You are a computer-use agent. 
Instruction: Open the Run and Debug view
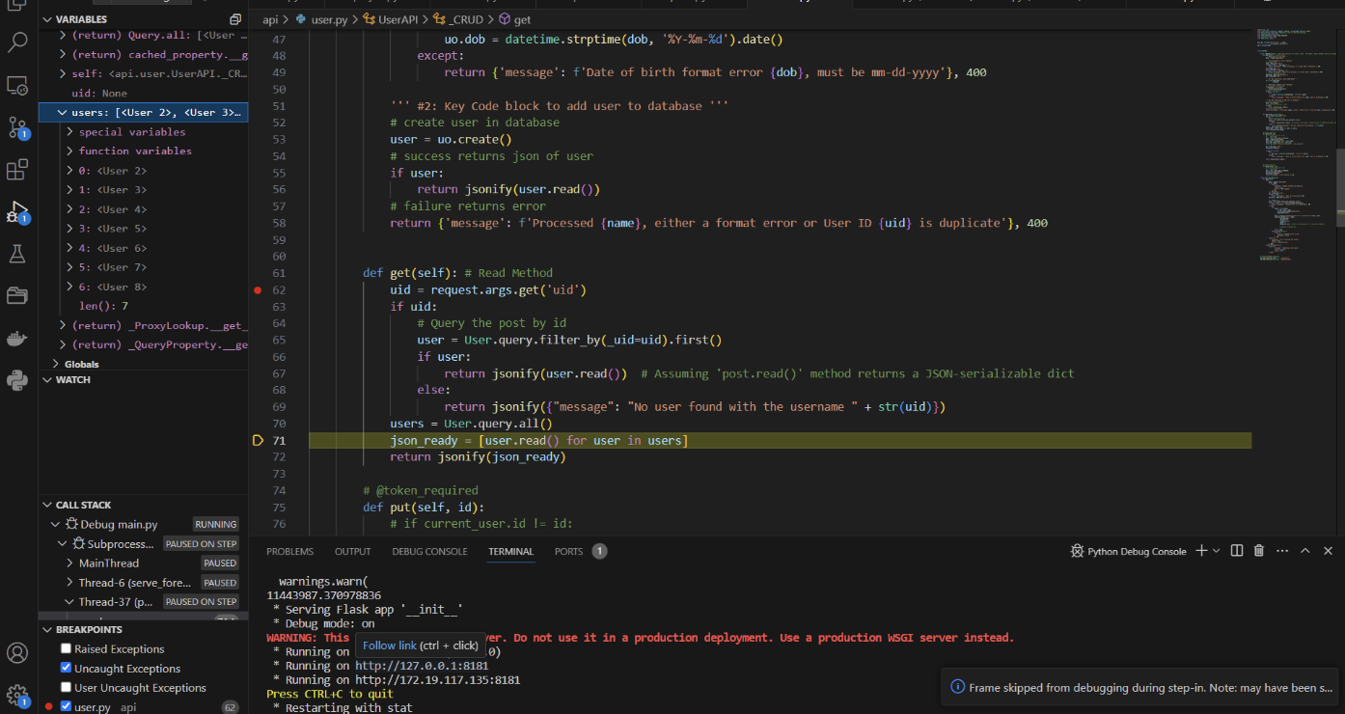click(18, 211)
